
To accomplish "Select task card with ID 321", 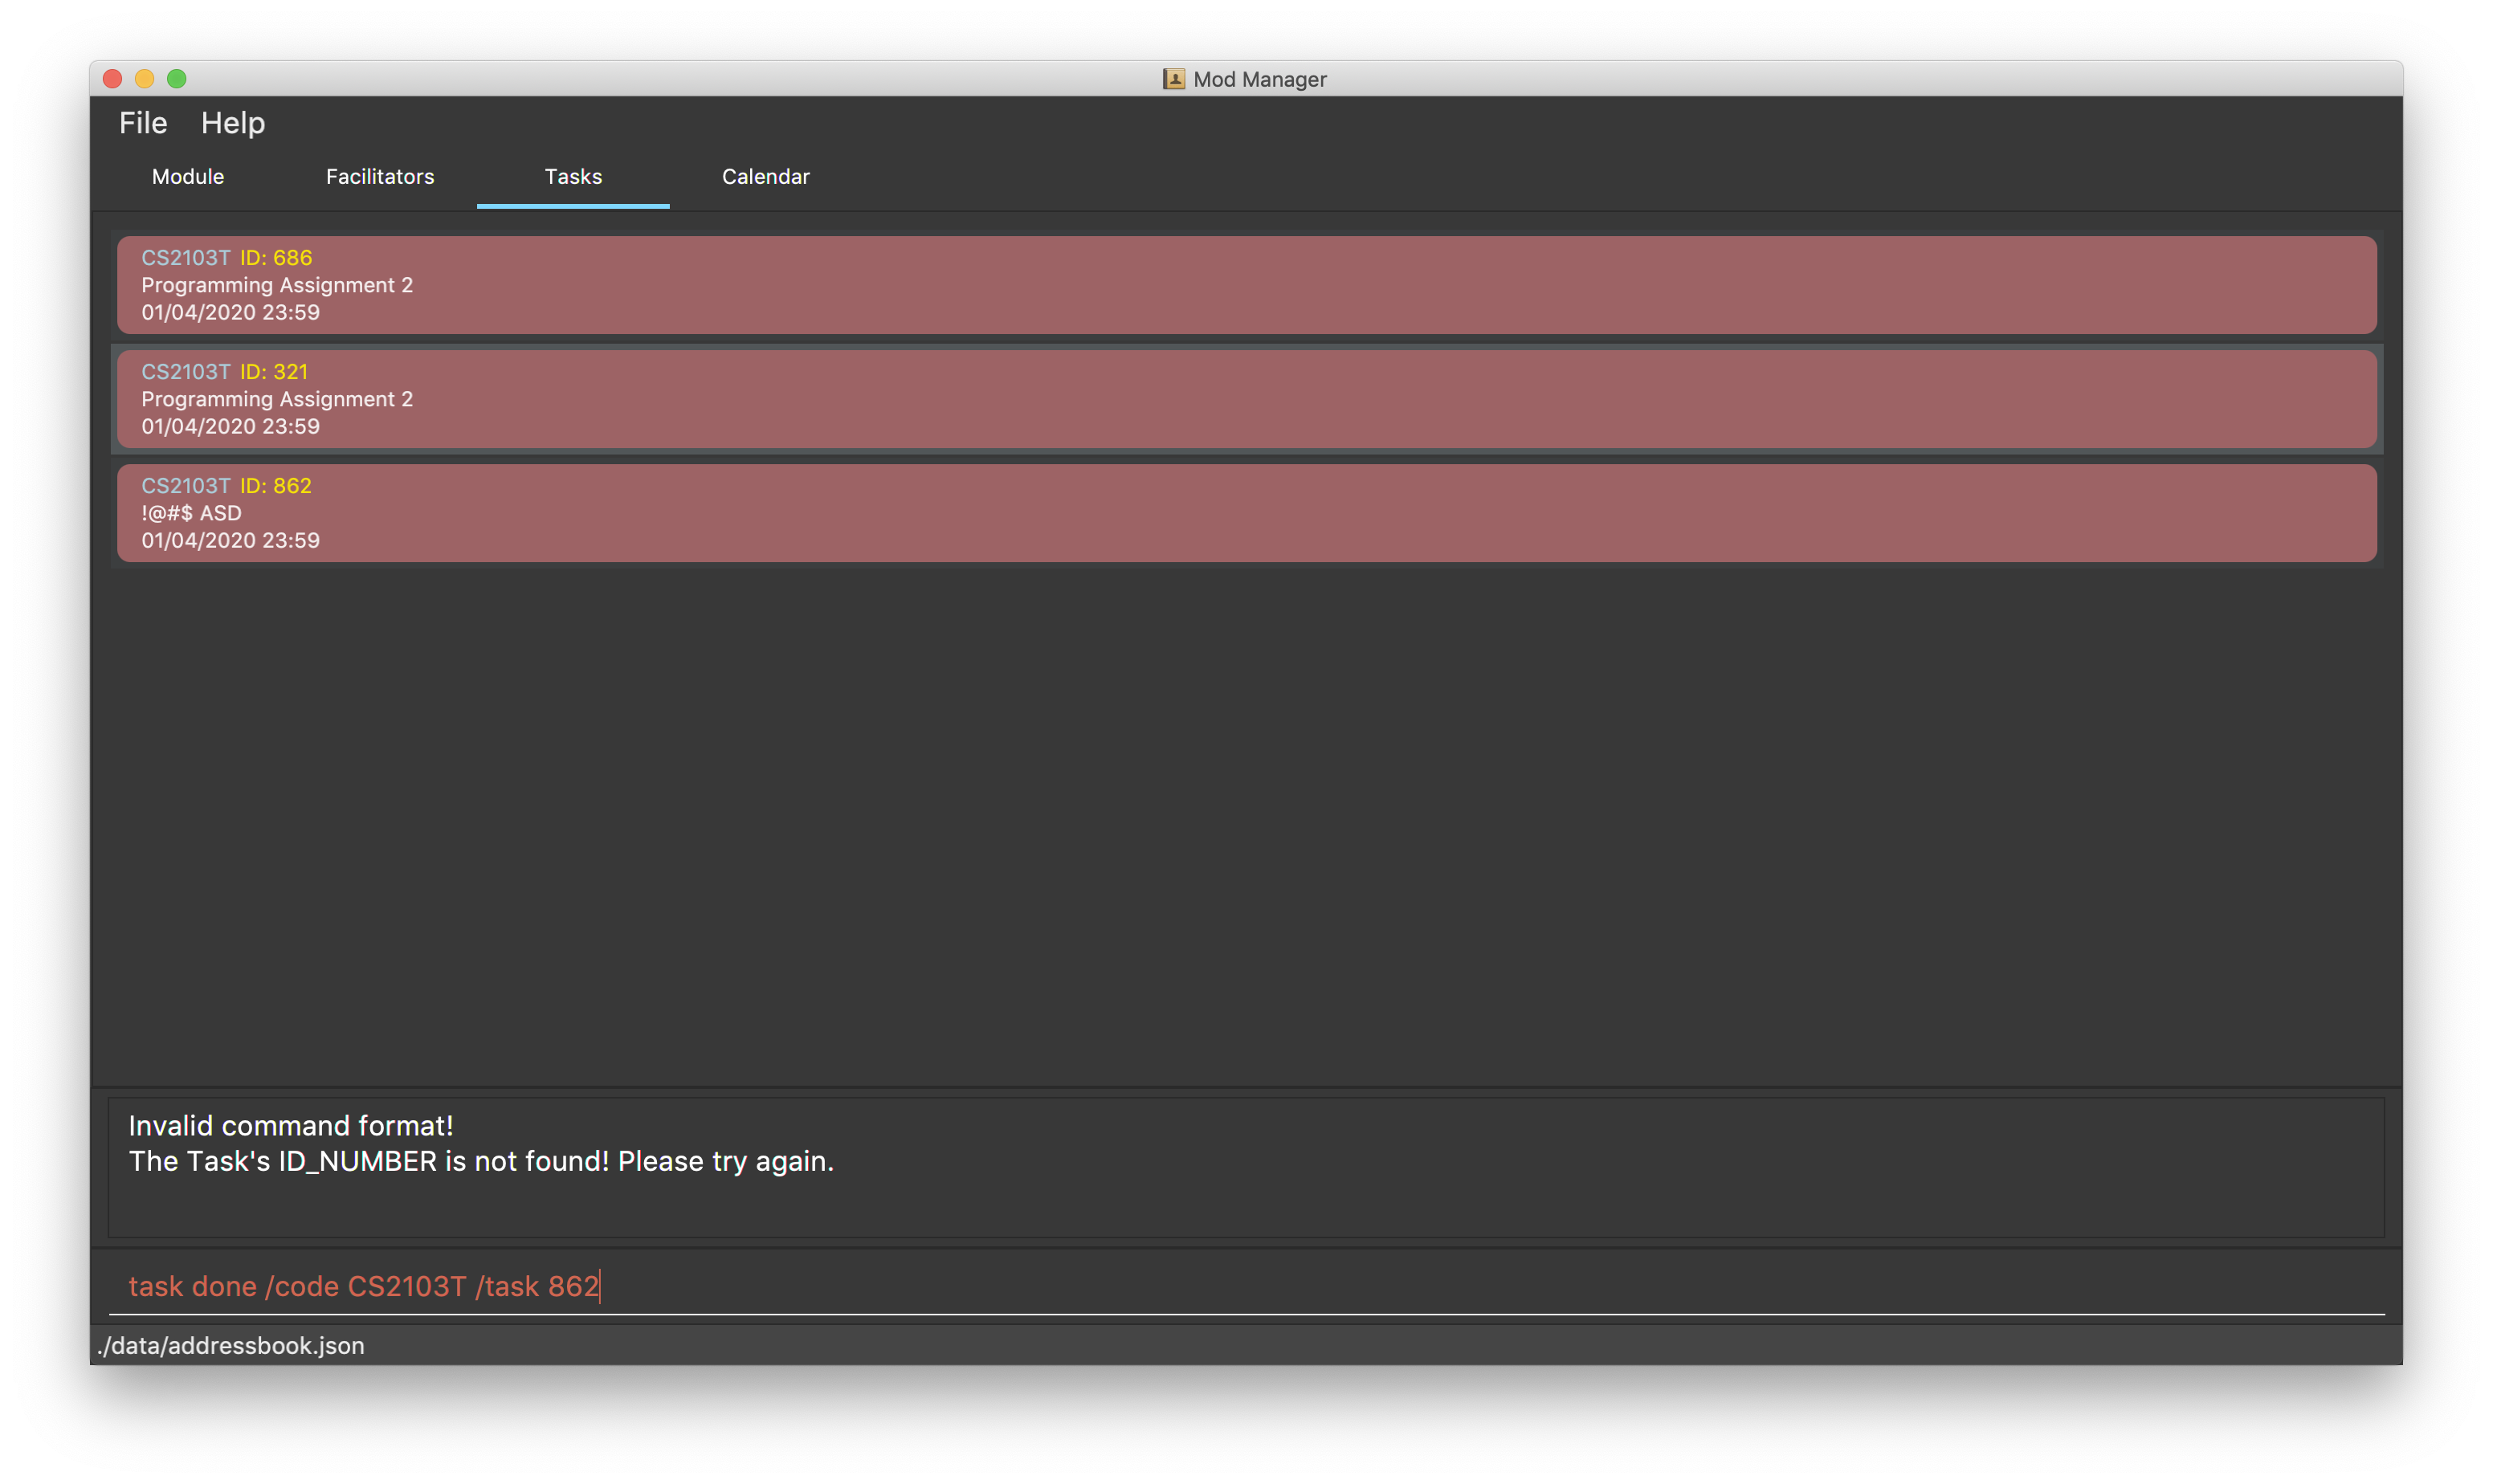I will [x=1246, y=399].
